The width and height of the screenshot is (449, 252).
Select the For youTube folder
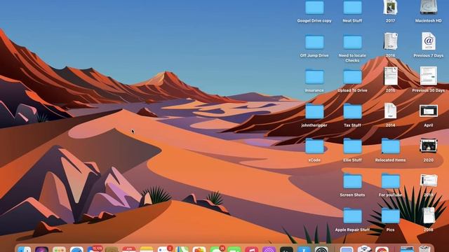tap(390, 181)
